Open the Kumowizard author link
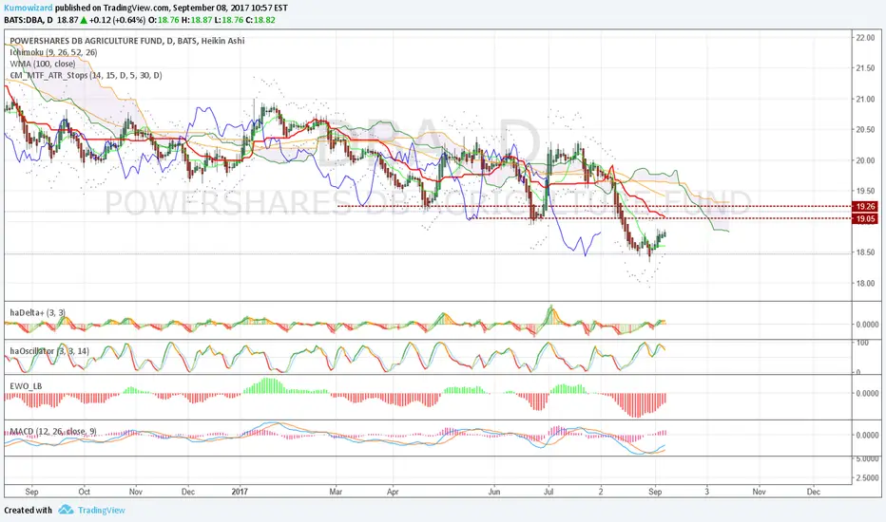886x522 pixels. pyautogui.click(x=29, y=8)
